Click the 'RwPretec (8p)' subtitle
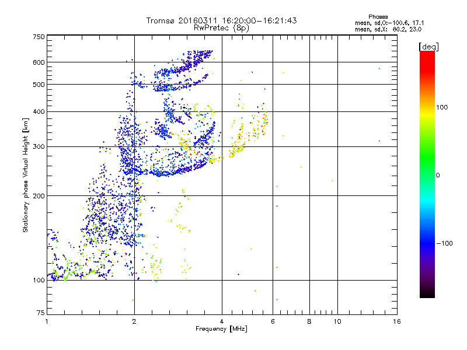 (221, 28)
